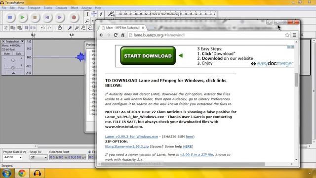Image resolution: width=316 pixels, height=178 pixels.
Task: Click to Start Monitoring in recording meter
Action: tap(165, 14)
